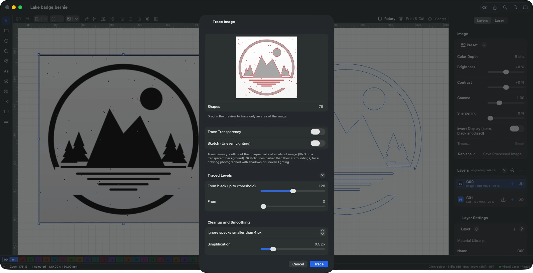Switch to the Layers tab
Image resolution: width=533 pixels, height=273 pixels.
(482, 20)
